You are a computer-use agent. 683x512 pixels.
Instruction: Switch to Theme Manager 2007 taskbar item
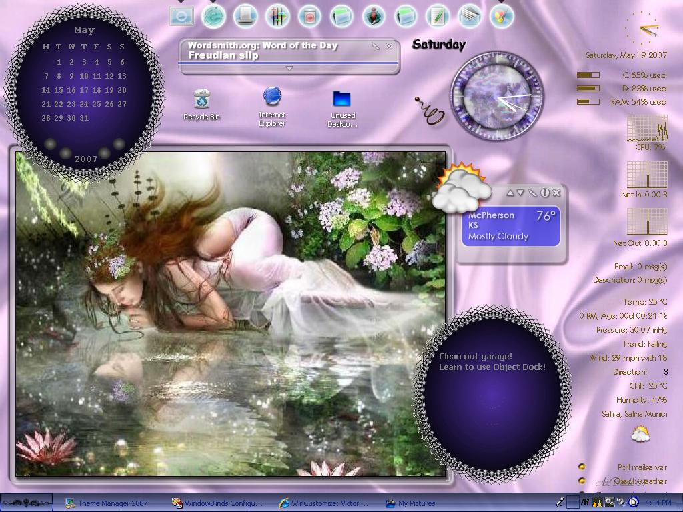(106, 503)
